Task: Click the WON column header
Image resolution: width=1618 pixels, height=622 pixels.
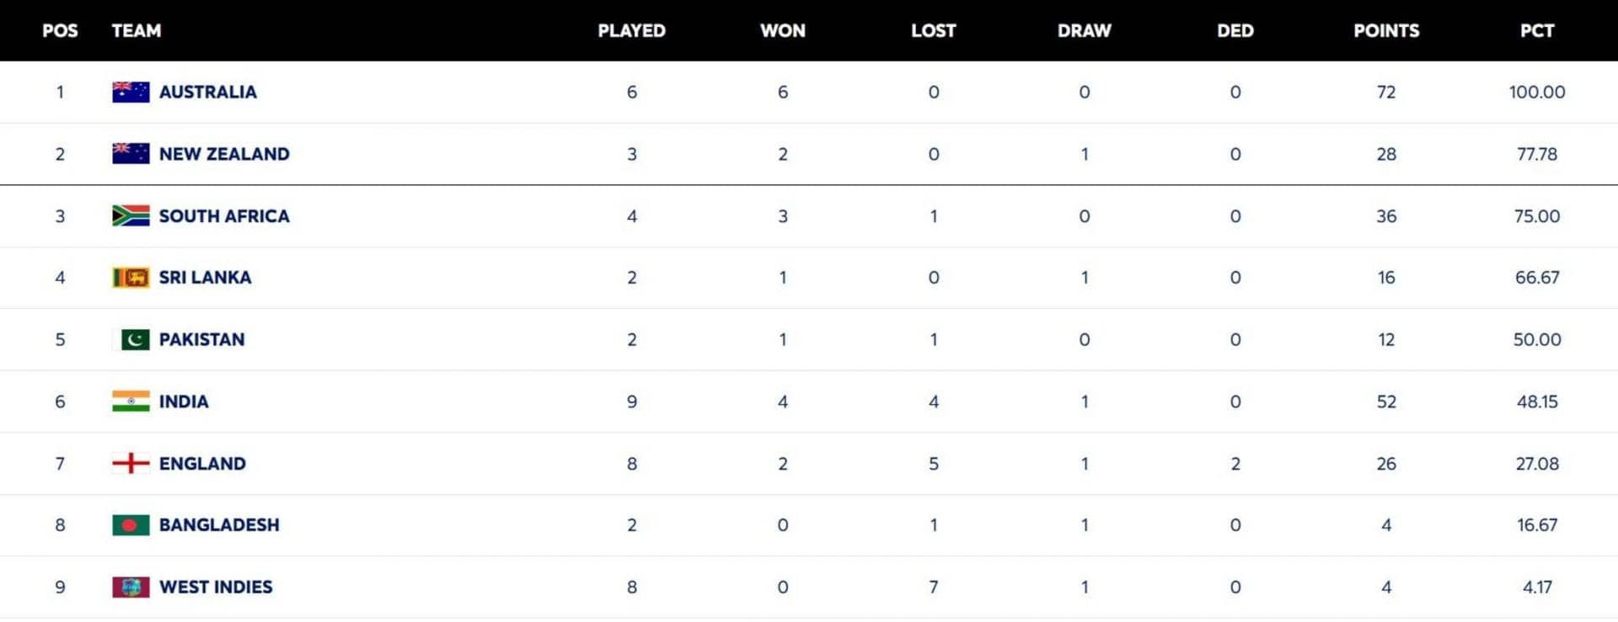Action: [782, 31]
